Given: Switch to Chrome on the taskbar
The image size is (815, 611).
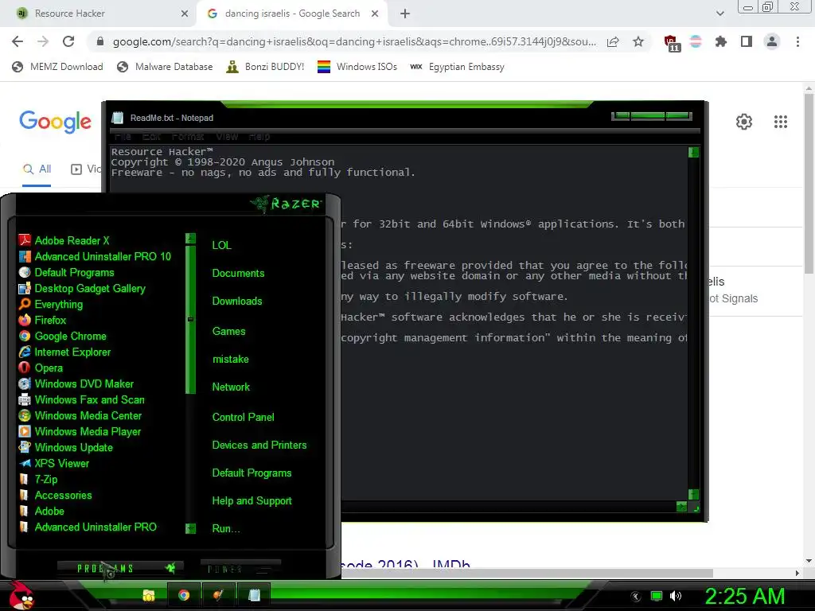Looking at the screenshot, I should point(184,595).
